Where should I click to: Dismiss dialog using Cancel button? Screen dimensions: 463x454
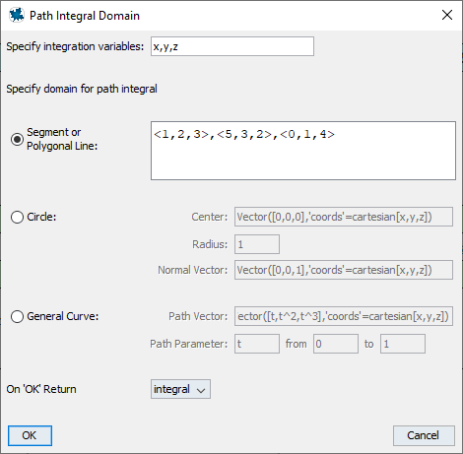click(x=424, y=435)
